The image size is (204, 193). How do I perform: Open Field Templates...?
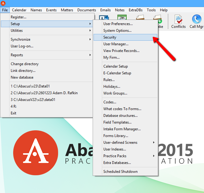(125, 122)
